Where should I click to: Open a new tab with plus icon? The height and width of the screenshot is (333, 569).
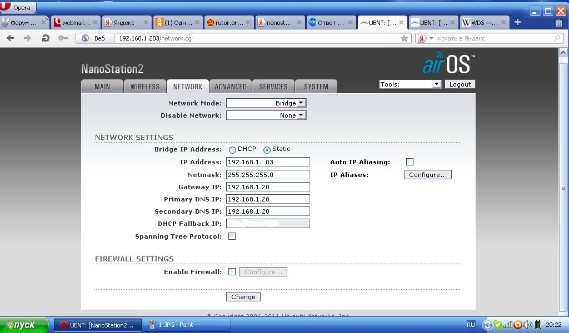[518, 22]
